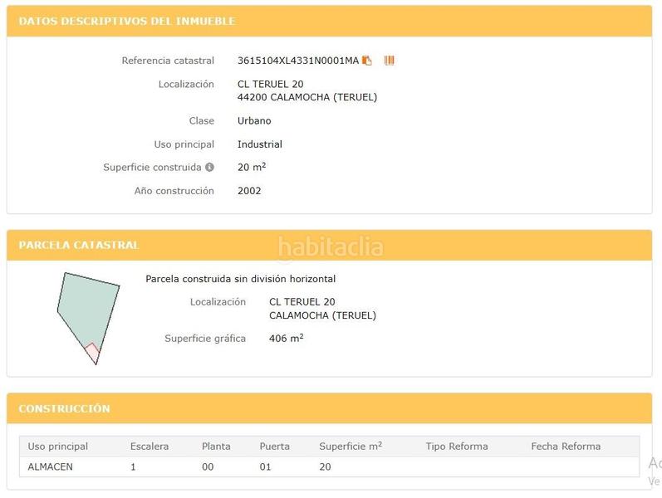Click the Escalera column header
This screenshot has width=662, height=498.
click(150, 446)
